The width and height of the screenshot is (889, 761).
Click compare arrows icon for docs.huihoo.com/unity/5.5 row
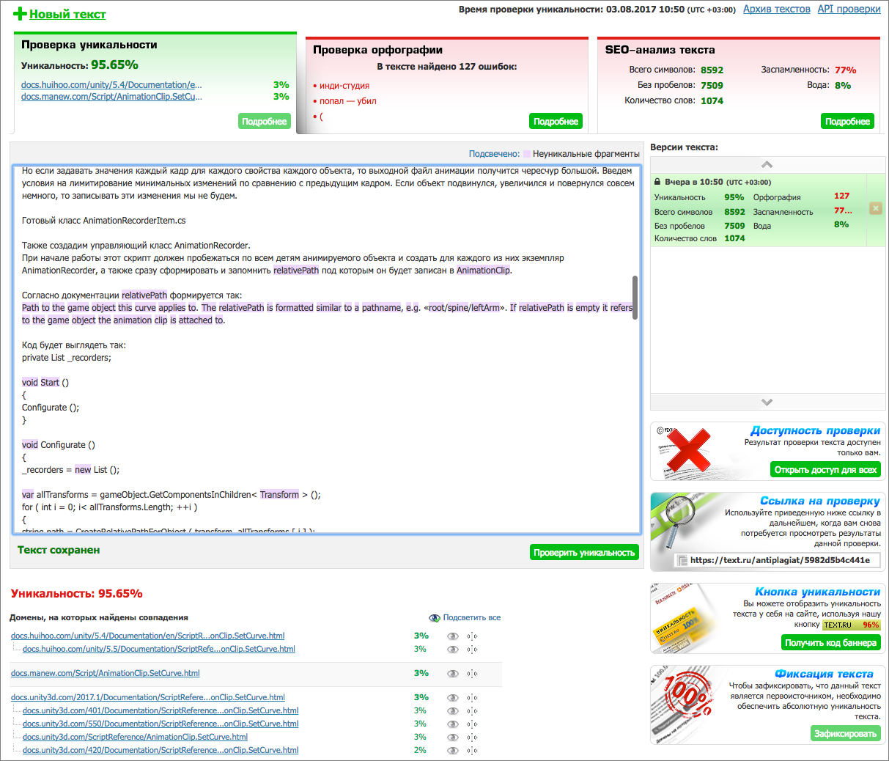tap(472, 650)
